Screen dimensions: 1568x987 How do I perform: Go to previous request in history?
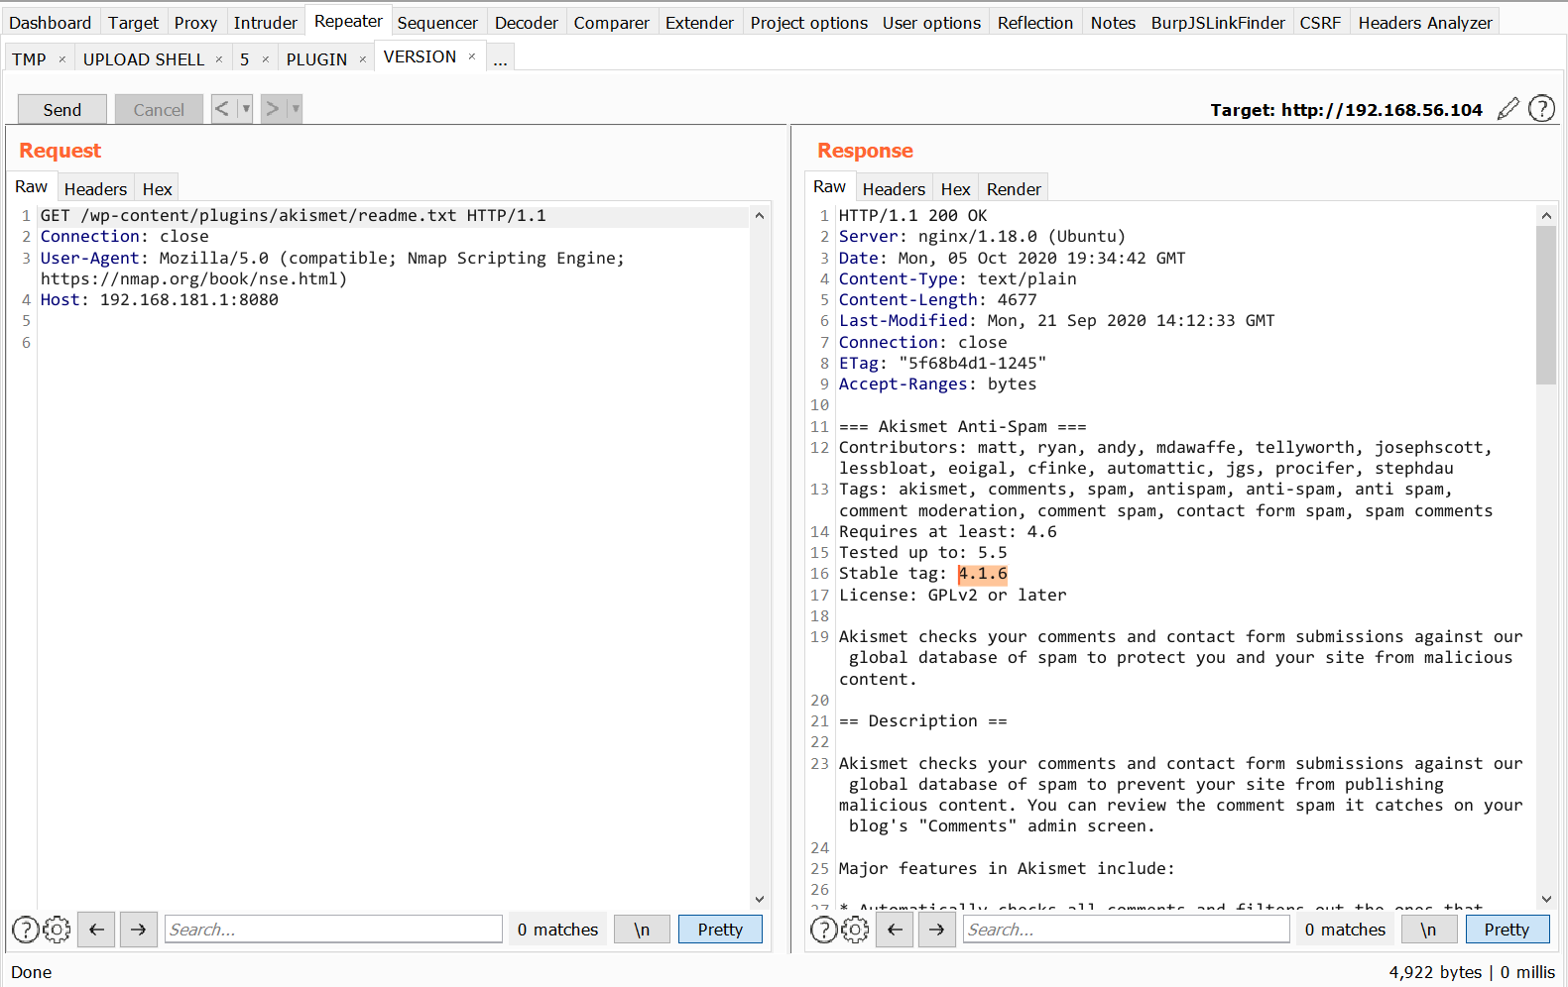pos(222,109)
